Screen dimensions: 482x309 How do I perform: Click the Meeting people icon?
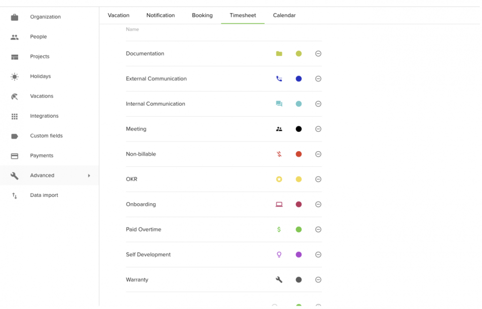tap(279, 129)
